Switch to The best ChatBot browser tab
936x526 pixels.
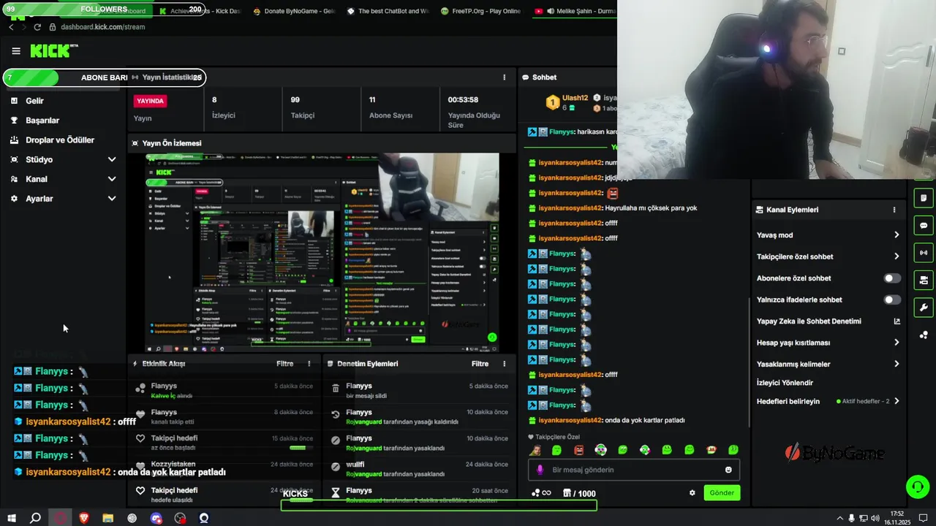pyautogui.click(x=388, y=11)
